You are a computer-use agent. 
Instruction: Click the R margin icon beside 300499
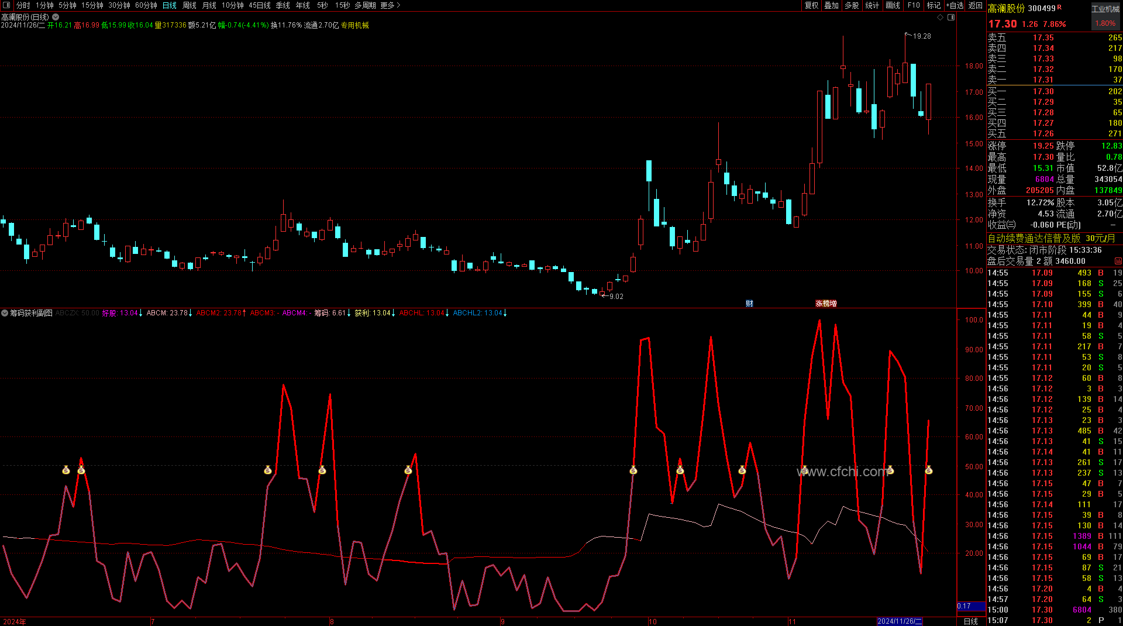click(x=1059, y=7)
